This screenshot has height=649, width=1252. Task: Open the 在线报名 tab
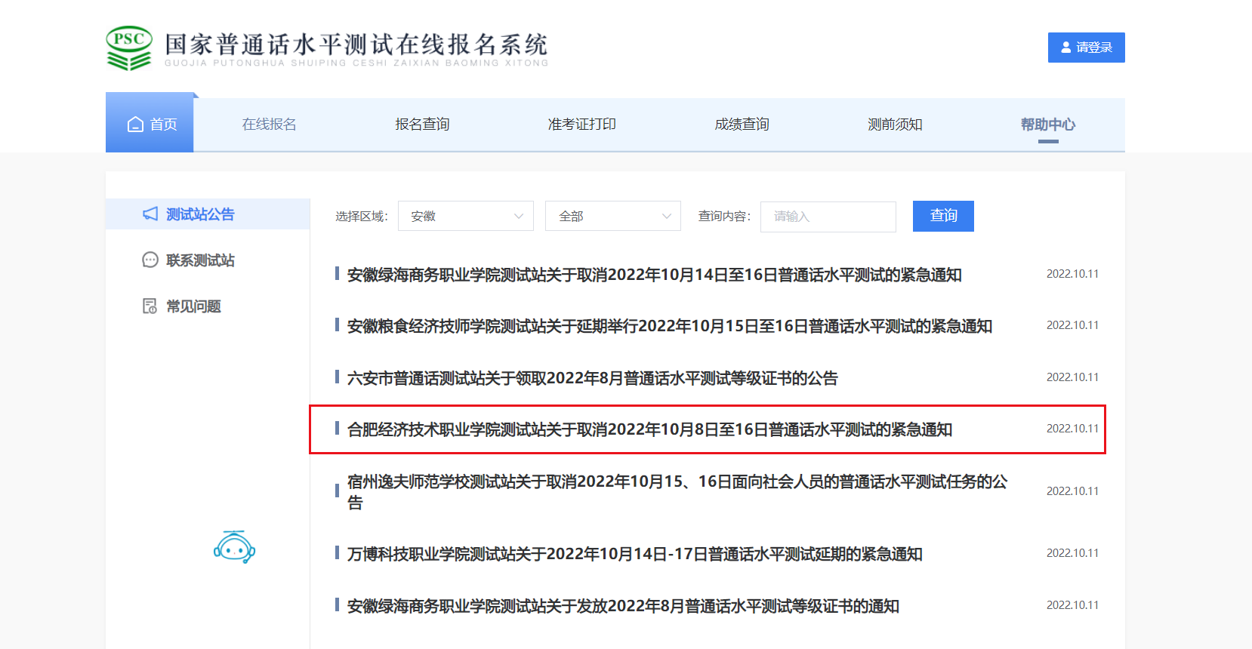click(269, 125)
